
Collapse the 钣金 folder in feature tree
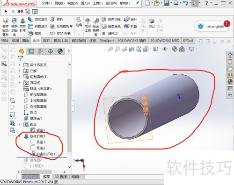[x=20, y=124]
